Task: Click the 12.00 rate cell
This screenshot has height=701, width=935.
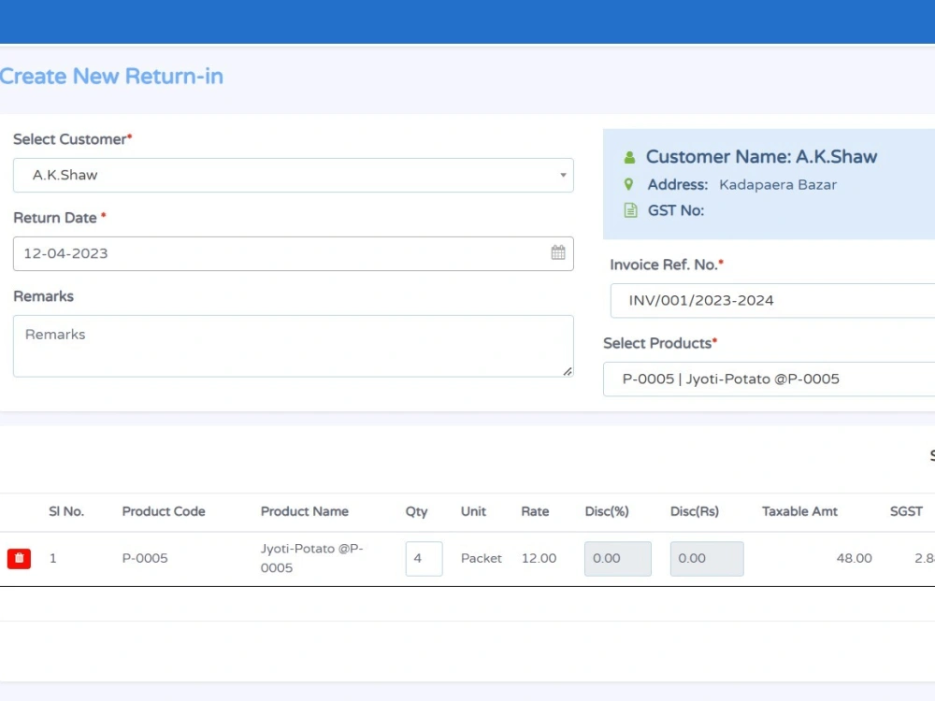Action: click(x=539, y=559)
